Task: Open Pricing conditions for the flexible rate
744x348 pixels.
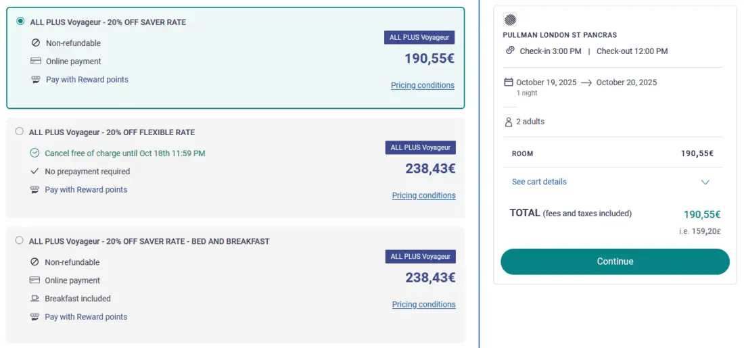Action: click(423, 195)
